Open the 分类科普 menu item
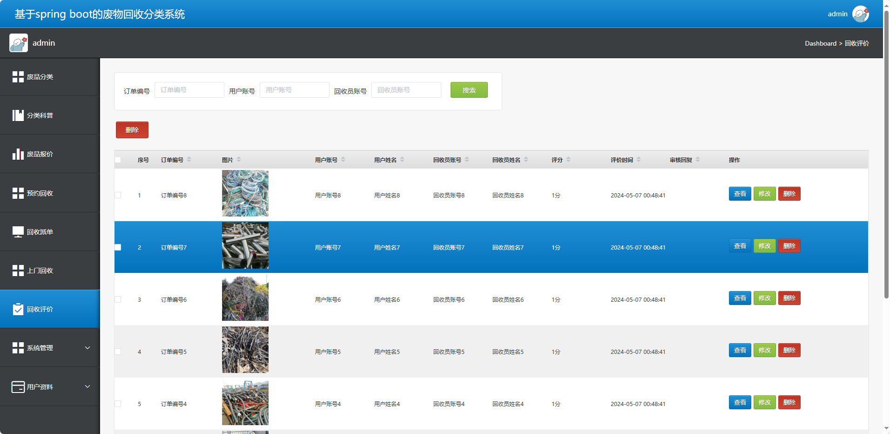 pyautogui.click(x=50, y=115)
